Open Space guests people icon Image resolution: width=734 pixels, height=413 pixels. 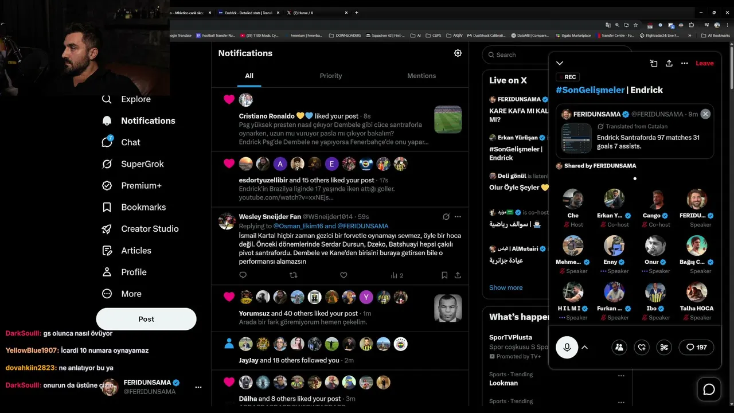point(619,347)
